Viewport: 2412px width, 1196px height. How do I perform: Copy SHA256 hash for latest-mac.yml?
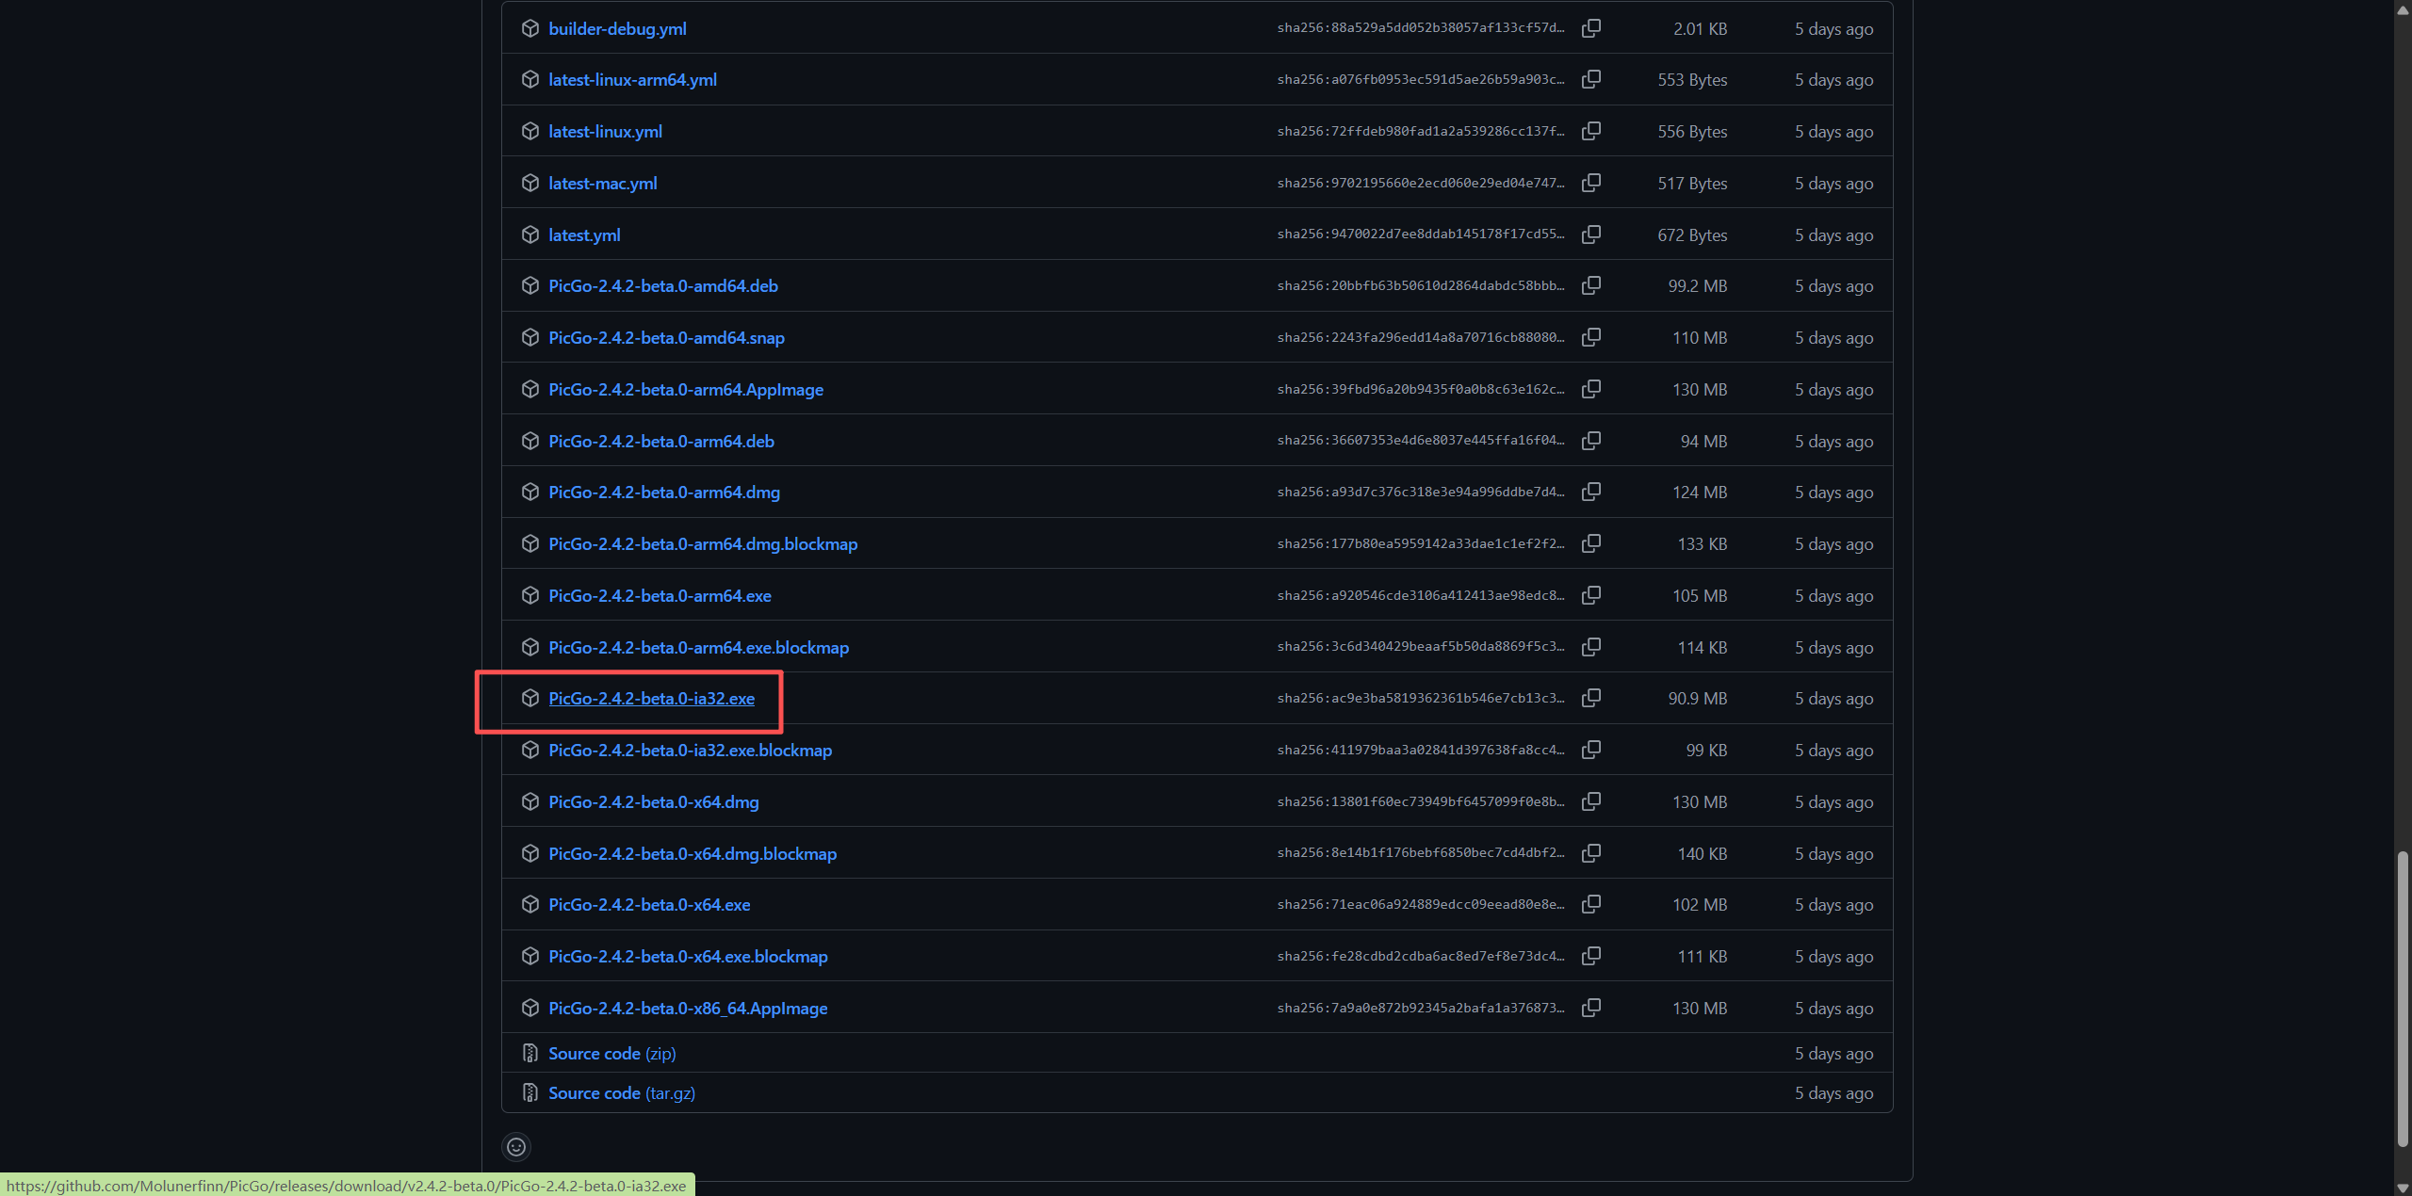pyautogui.click(x=1590, y=183)
